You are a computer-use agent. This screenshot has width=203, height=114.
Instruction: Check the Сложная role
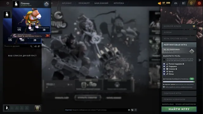pos(164,69)
